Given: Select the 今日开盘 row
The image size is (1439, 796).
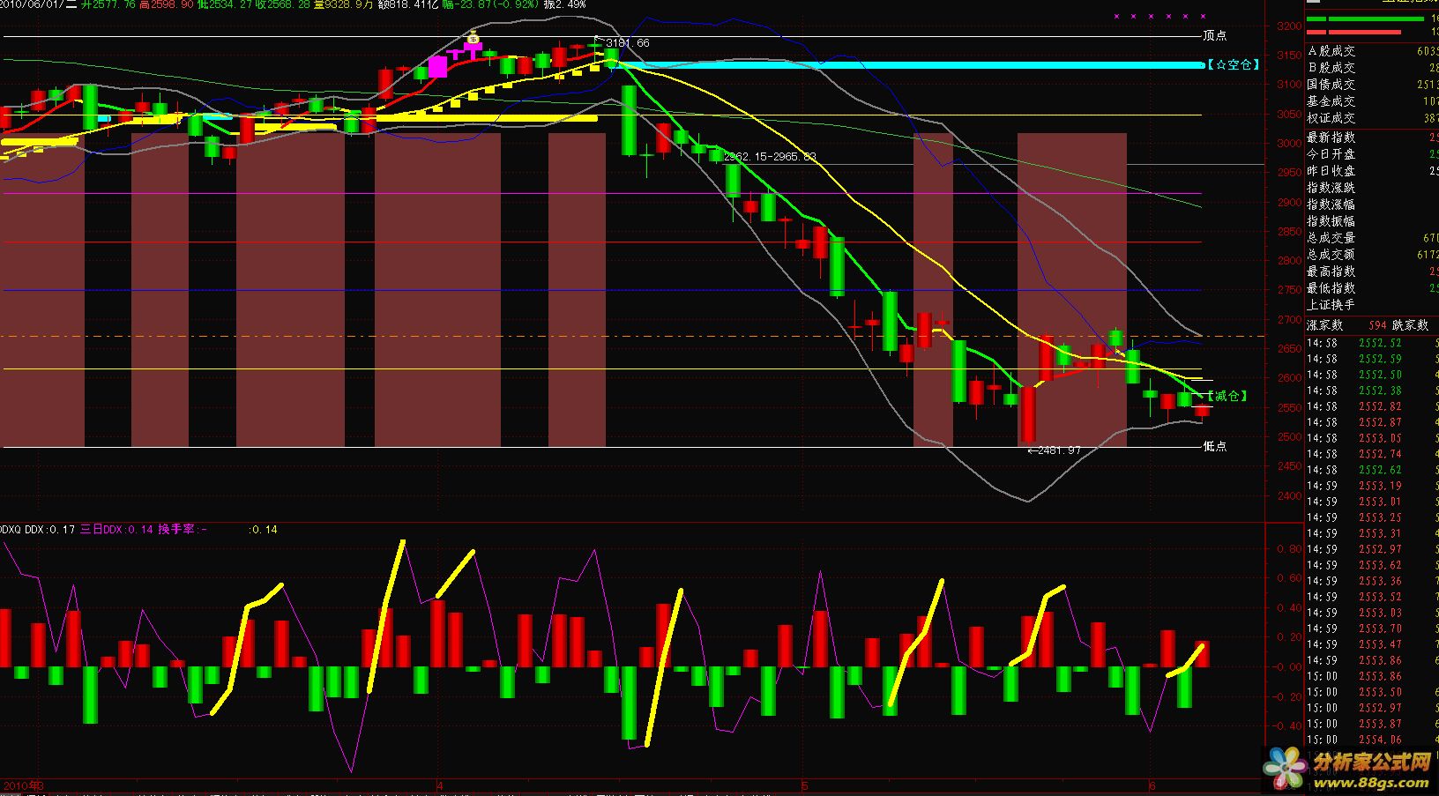Looking at the screenshot, I should 1372,154.
